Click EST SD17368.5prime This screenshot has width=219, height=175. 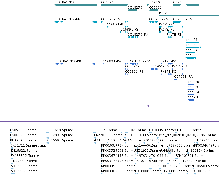[x=12, y=169]
